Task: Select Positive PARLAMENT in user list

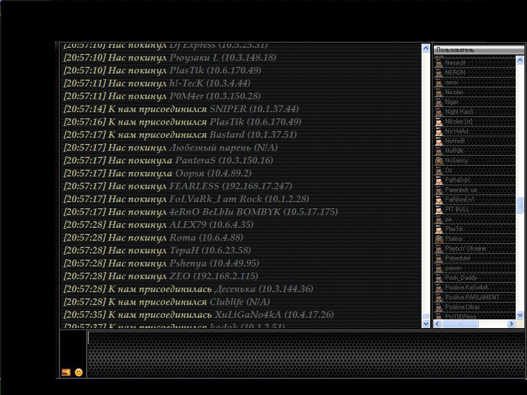Action: click(472, 297)
